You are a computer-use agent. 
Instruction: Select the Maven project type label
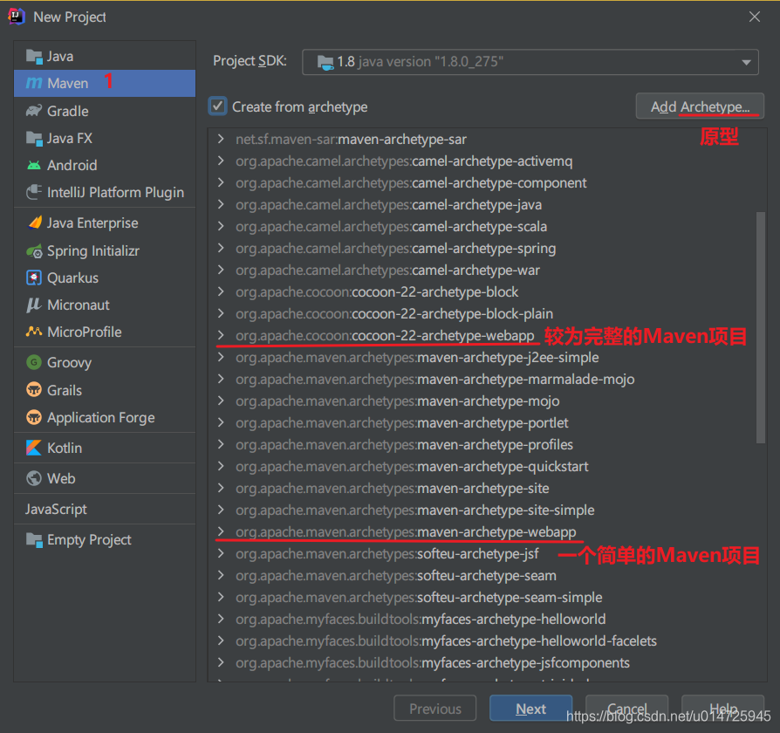[x=68, y=83]
